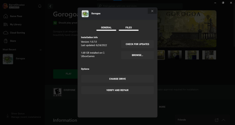
Task: Close the Gorogoa settings dialog
Action: click(x=152, y=11)
